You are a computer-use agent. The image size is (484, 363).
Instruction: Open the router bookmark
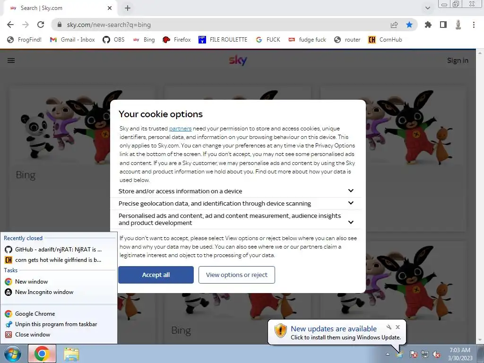[x=347, y=40]
